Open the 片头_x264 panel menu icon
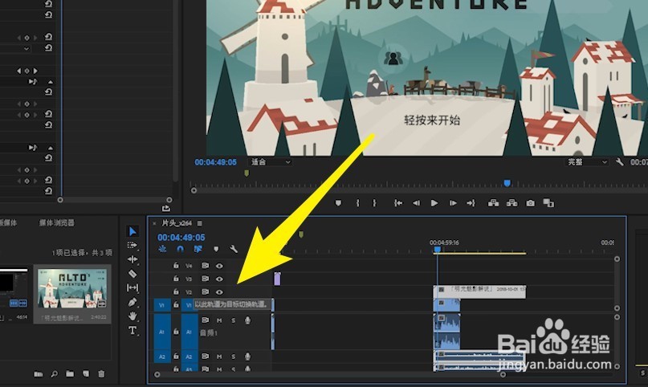This screenshot has height=387, width=648. 200,223
